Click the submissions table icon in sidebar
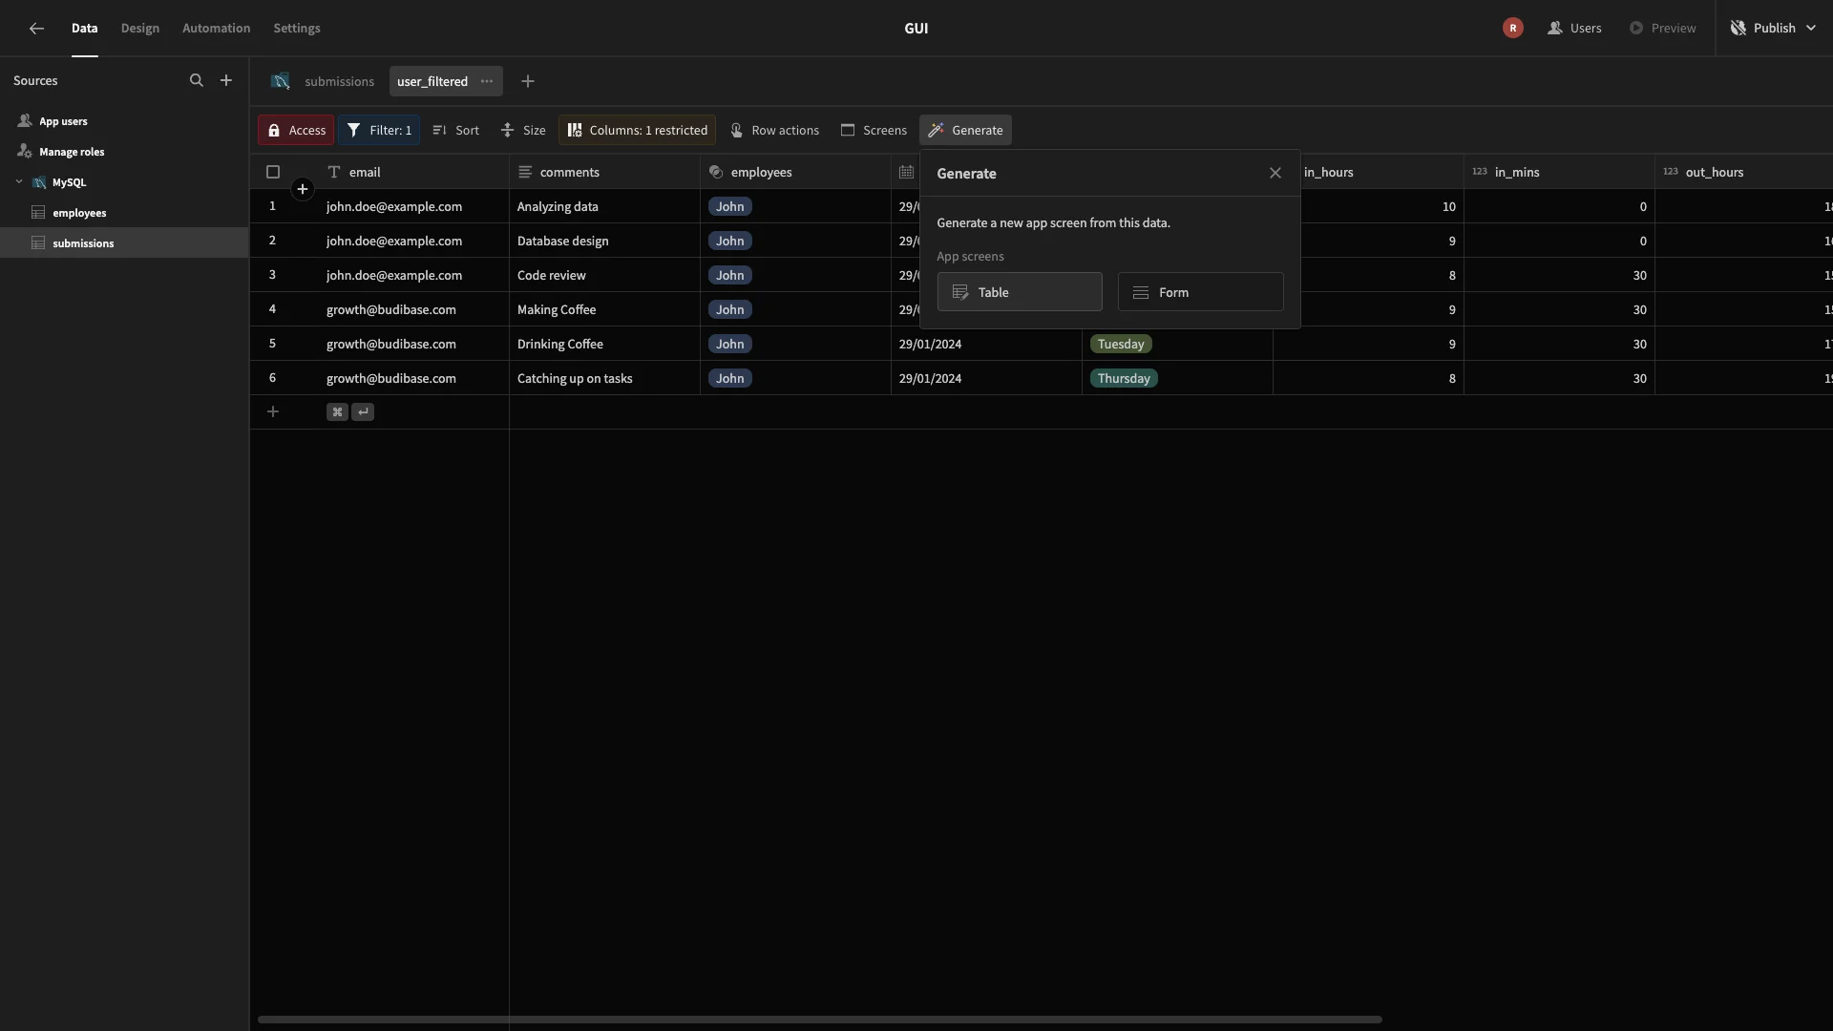The width and height of the screenshot is (1833, 1031). pos(38,243)
